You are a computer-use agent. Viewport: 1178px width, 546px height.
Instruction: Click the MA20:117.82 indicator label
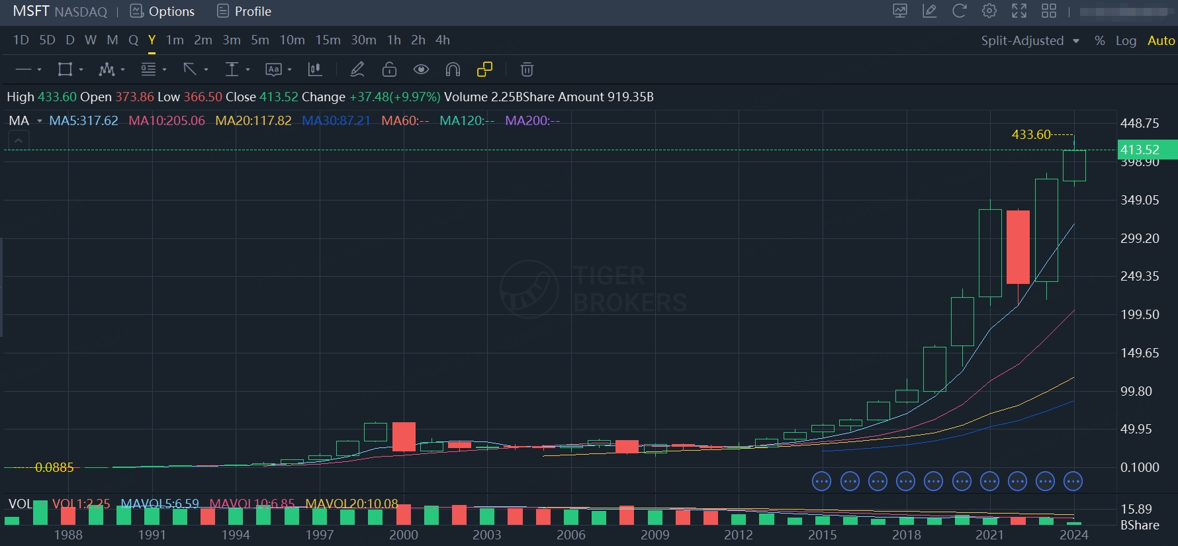point(253,120)
